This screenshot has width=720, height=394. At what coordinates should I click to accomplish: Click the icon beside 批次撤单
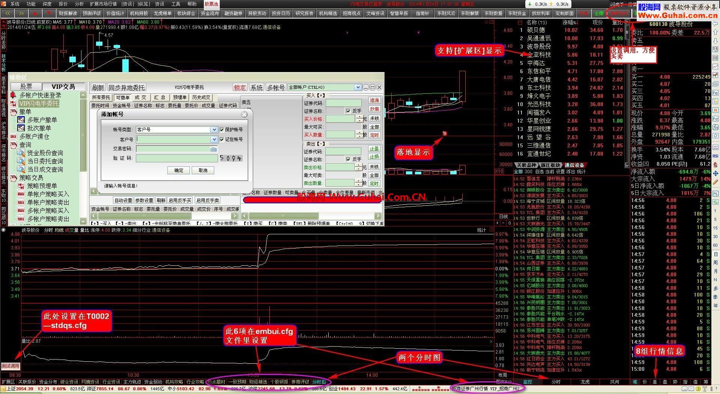click(x=21, y=128)
